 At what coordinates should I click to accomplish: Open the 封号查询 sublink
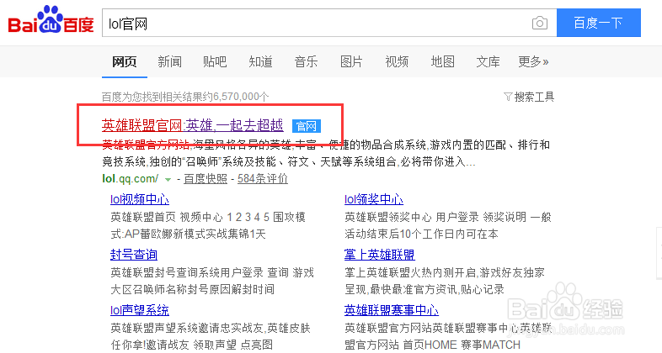134,255
